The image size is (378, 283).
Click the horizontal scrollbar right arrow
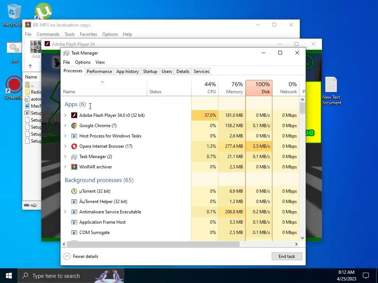(296, 244)
